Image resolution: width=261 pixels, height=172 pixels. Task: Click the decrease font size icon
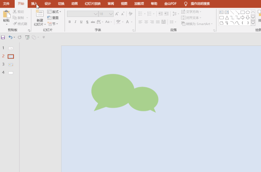[123, 14]
